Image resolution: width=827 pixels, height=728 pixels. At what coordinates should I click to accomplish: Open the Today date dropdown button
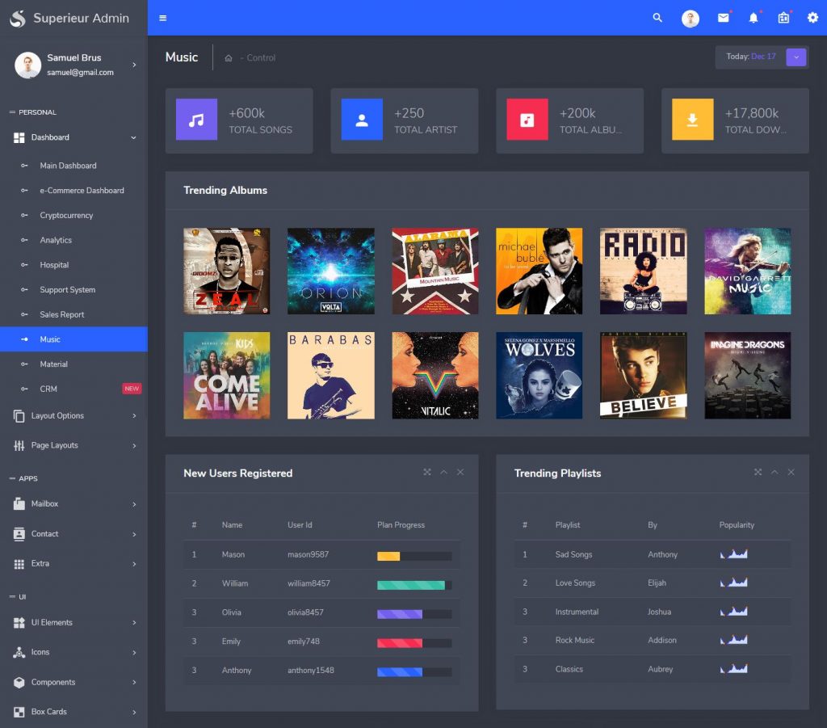(796, 57)
